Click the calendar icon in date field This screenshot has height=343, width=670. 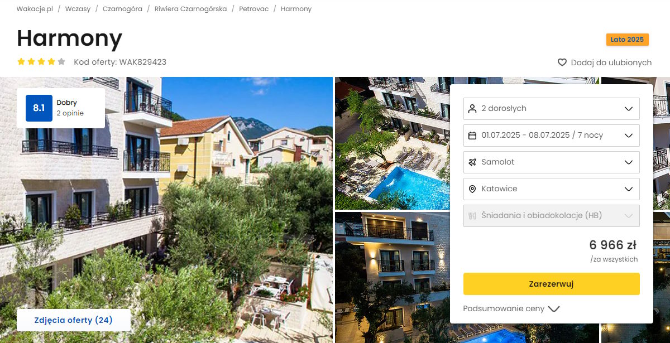point(472,135)
